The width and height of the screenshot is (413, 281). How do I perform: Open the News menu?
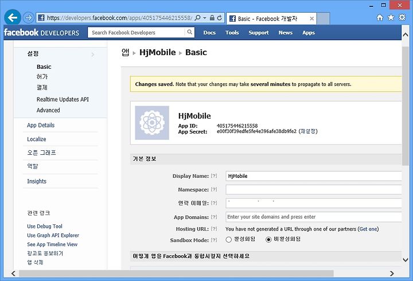pos(286,33)
